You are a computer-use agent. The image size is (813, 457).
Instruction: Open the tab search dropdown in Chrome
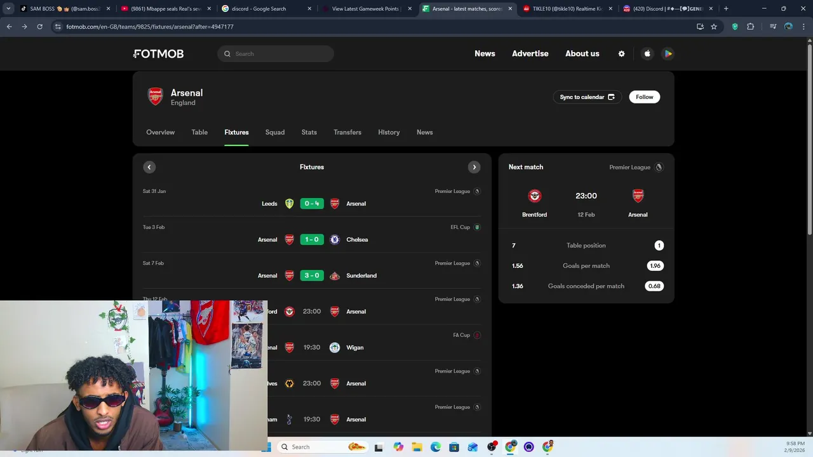tap(8, 9)
